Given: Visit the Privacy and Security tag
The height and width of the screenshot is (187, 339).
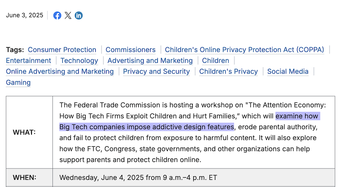Looking at the screenshot, I should pos(157,72).
